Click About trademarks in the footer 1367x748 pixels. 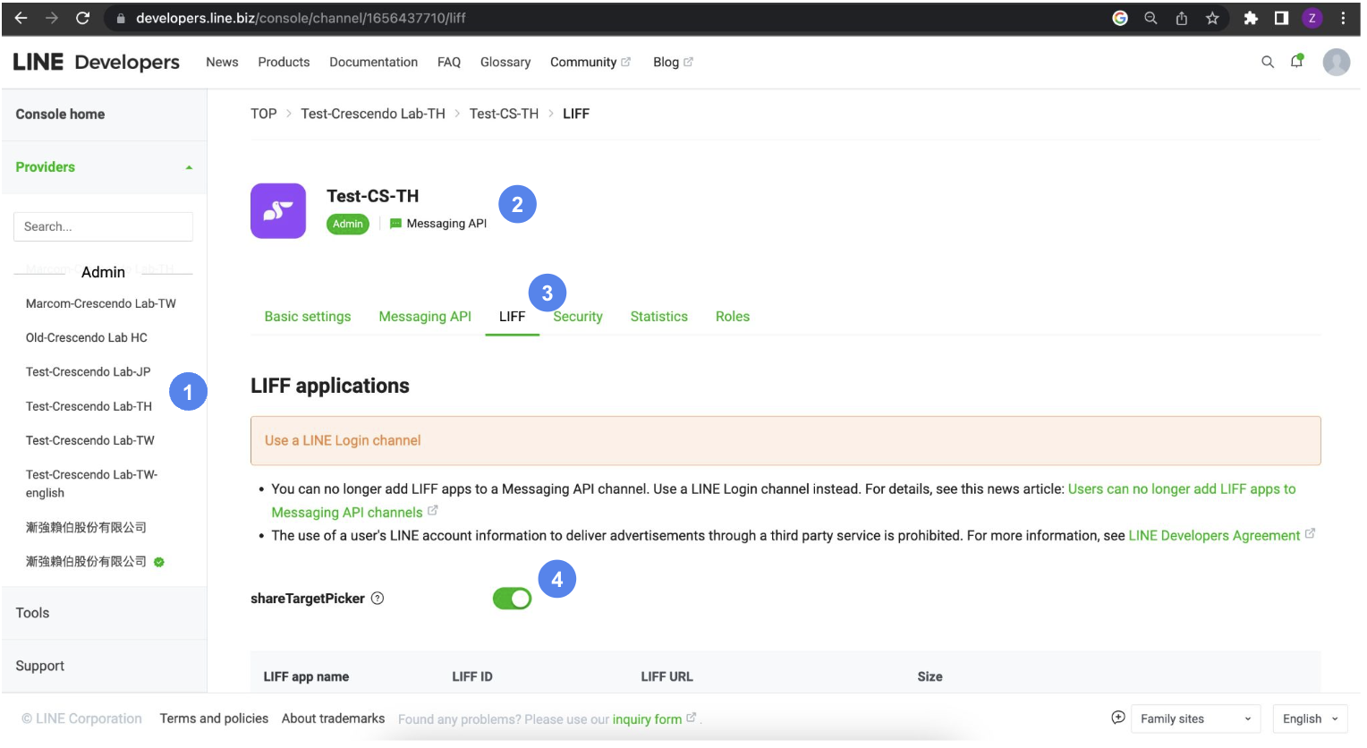point(333,718)
